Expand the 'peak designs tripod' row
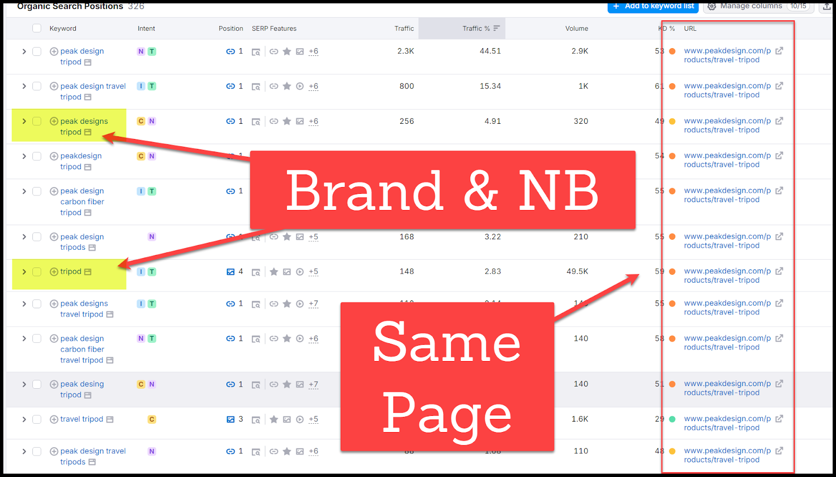The width and height of the screenshot is (836, 477). tap(24, 121)
